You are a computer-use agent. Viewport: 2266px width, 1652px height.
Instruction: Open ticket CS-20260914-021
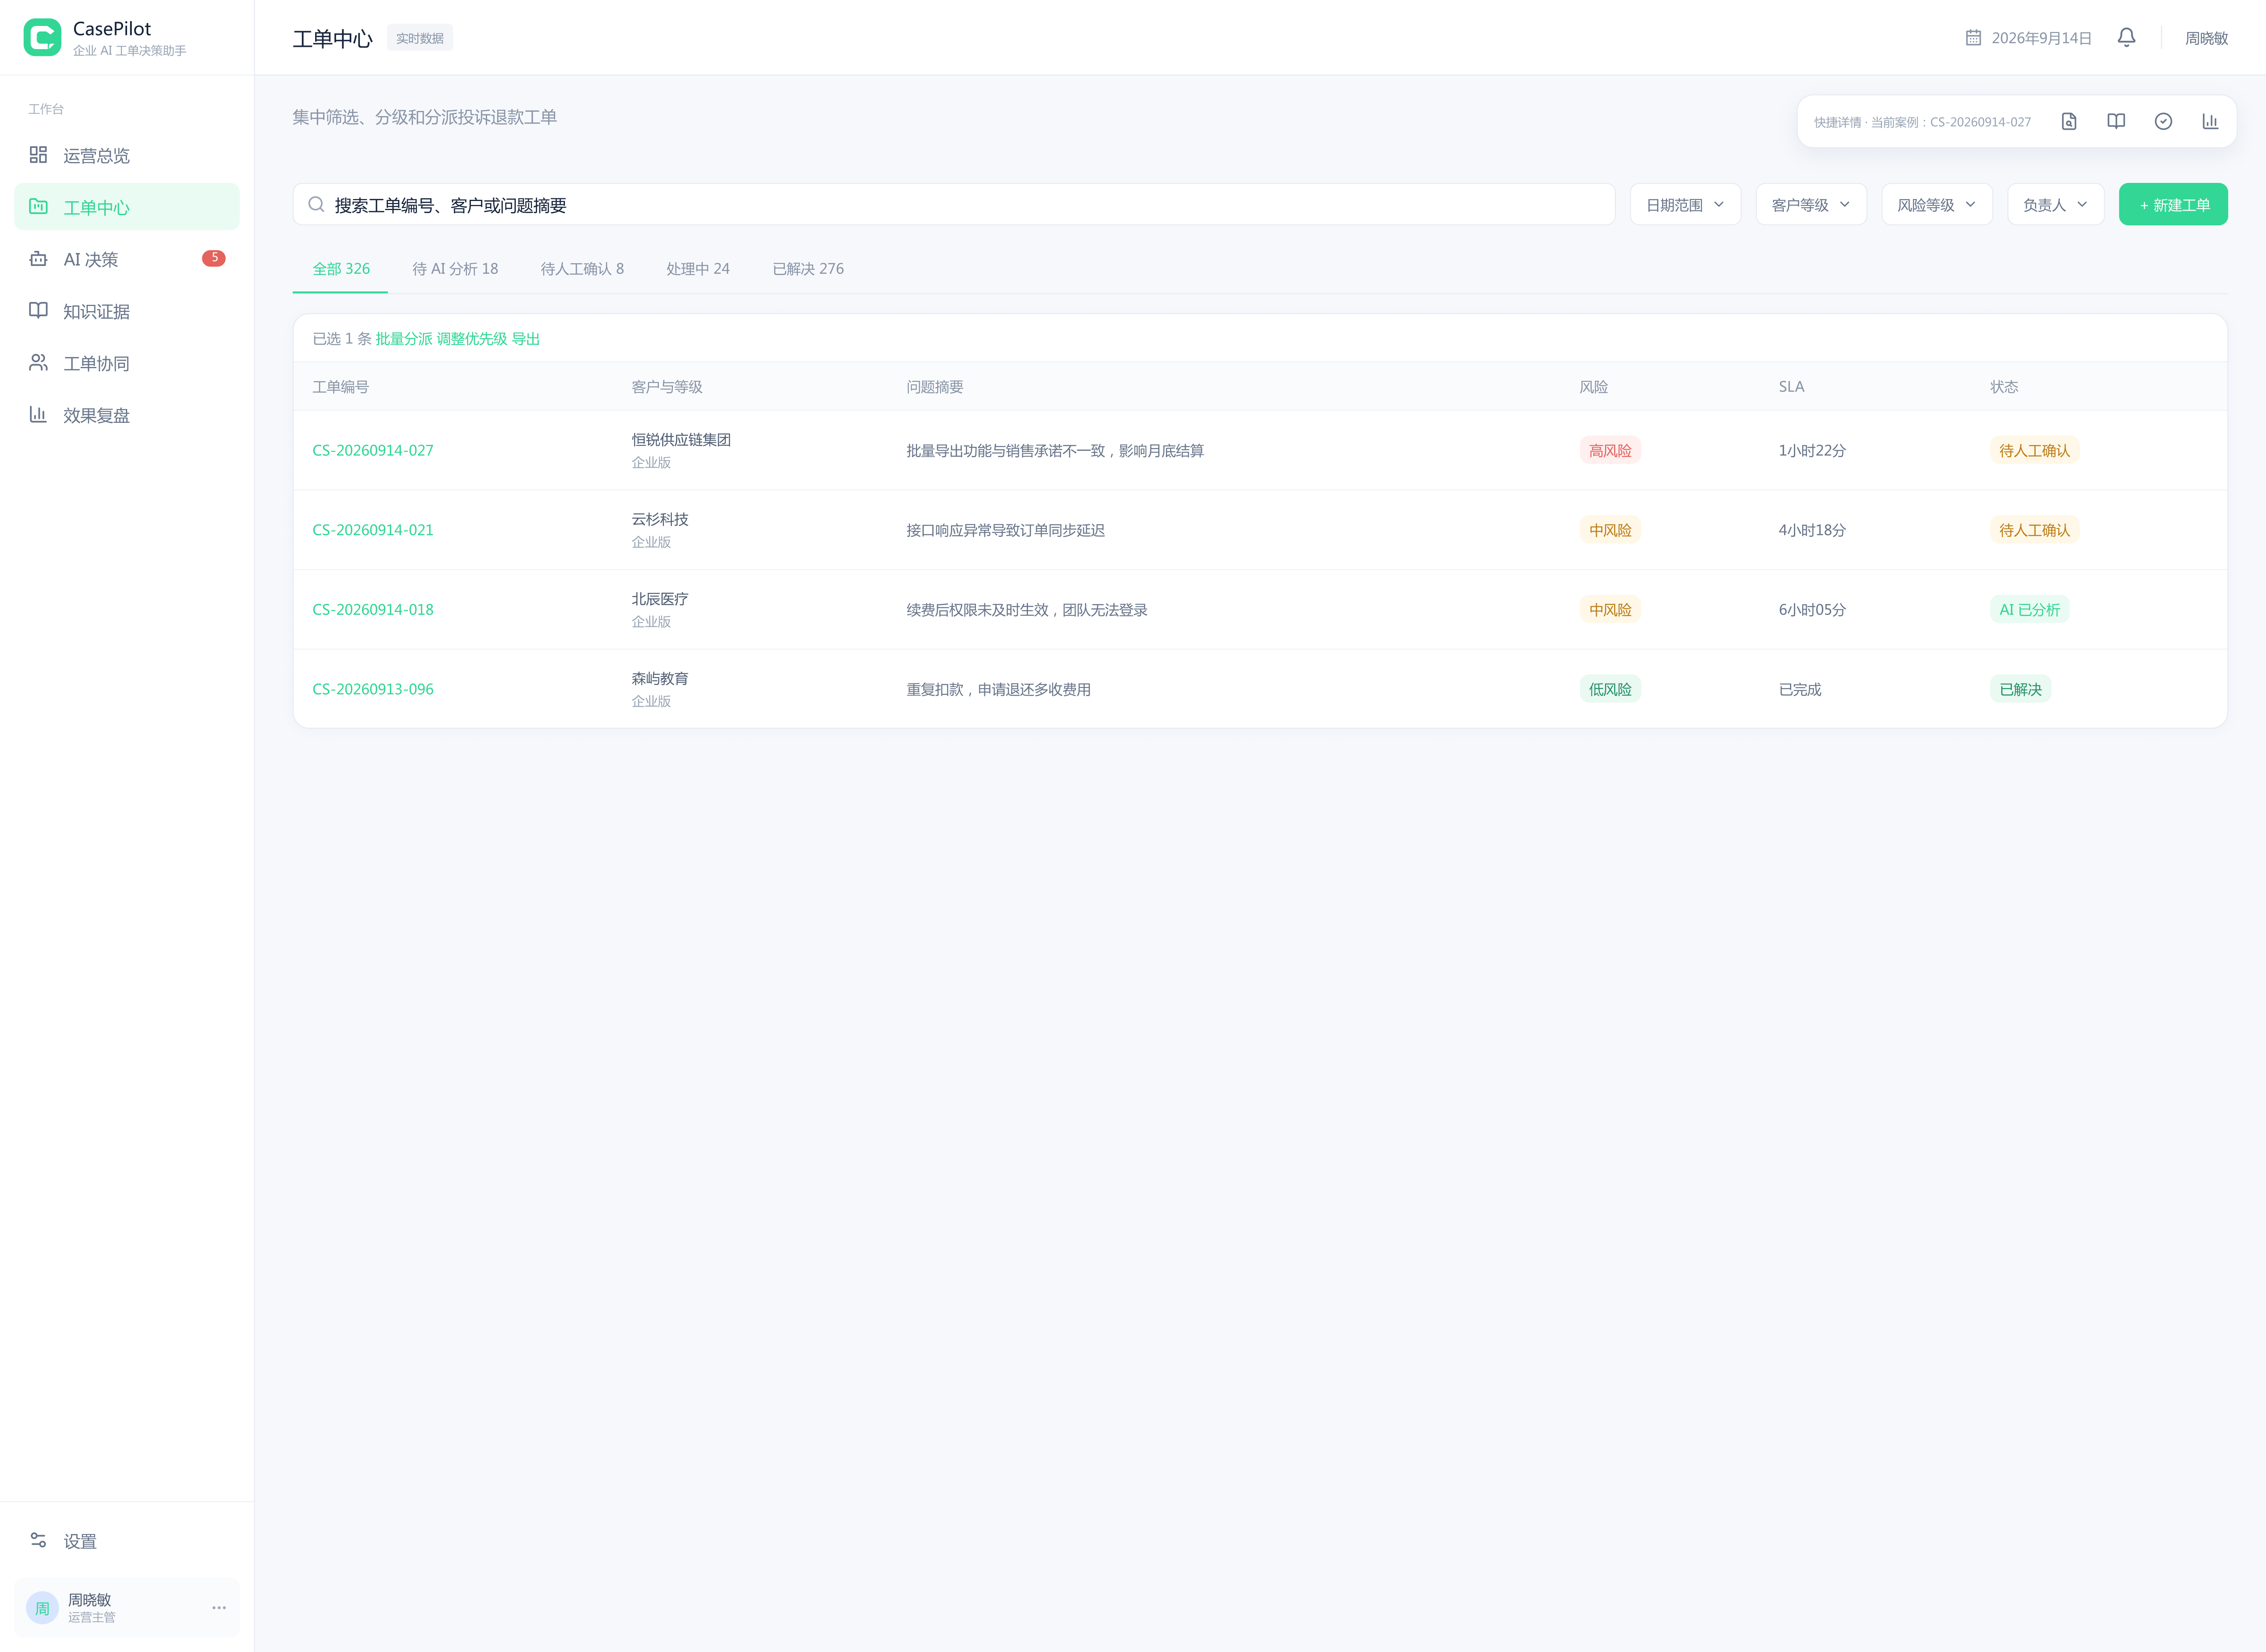coord(373,530)
